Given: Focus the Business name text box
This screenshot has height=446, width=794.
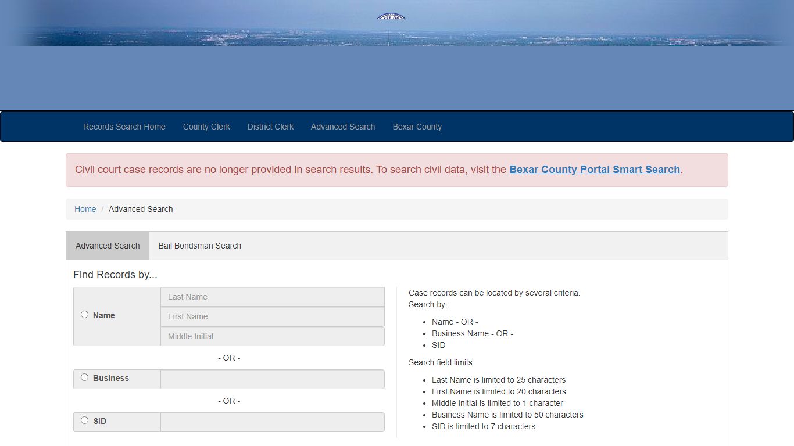Looking at the screenshot, I should pyautogui.click(x=273, y=379).
